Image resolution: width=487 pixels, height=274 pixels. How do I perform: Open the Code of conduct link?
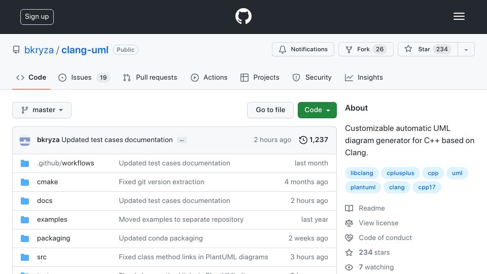pyautogui.click(x=385, y=237)
